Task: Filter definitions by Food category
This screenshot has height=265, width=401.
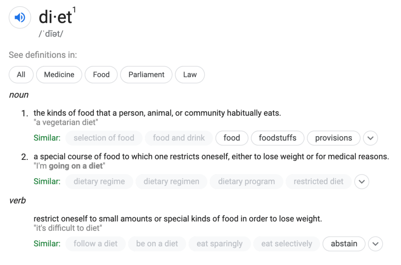Action: pos(101,75)
